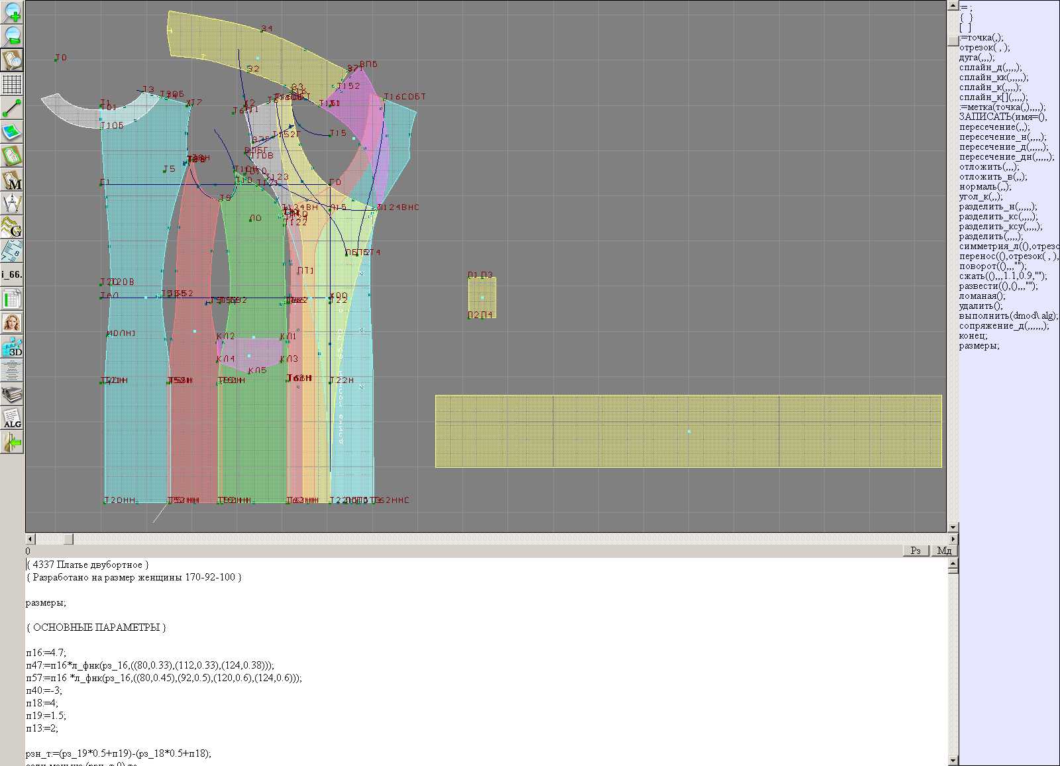This screenshot has height=766, width=1060.
Task: Click the zoom in magnifier icon
Action: (12, 12)
